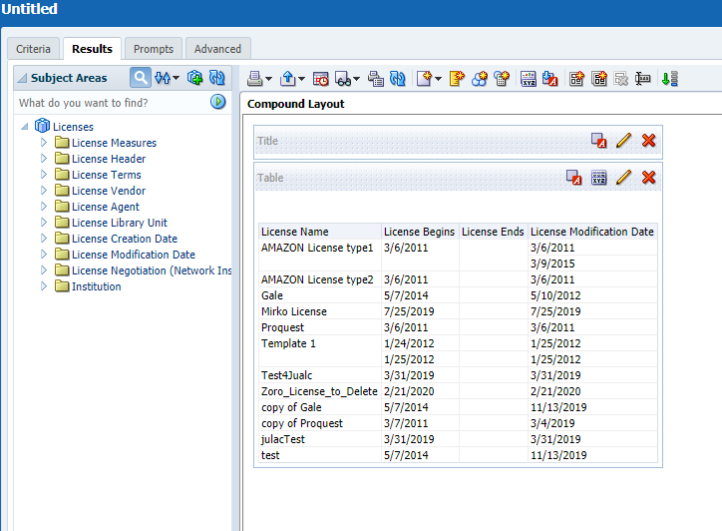Screen dimensions: 722x531
Task: Select the Licenses subject area label
Action: click(x=73, y=127)
